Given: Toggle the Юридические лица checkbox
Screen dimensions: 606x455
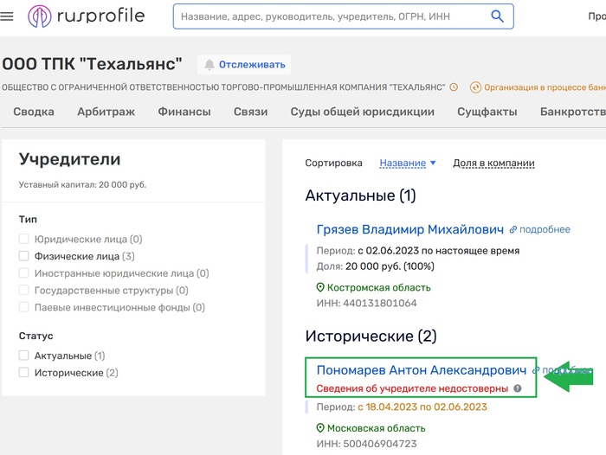Looking at the screenshot, I should [24, 239].
